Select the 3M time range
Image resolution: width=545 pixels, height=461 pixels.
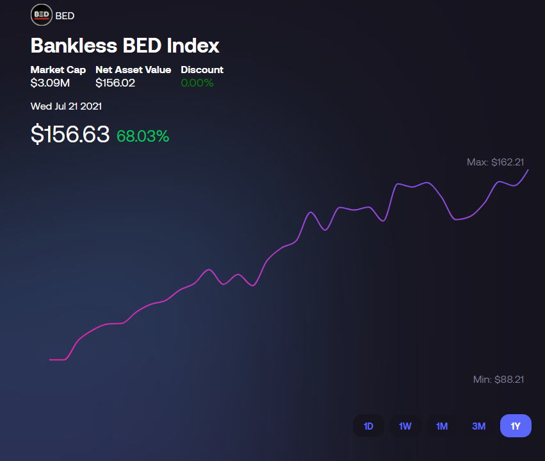point(479,426)
